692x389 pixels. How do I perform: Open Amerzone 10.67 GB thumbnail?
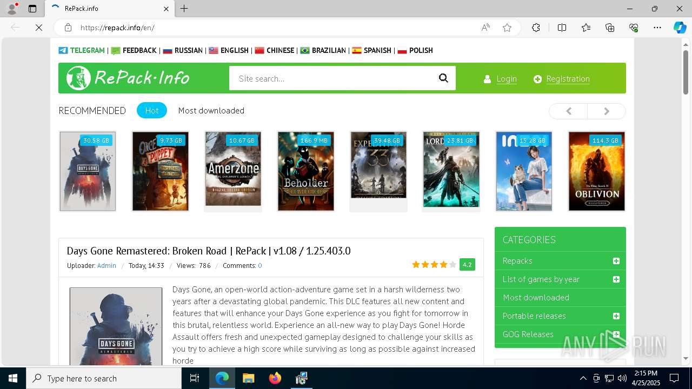pos(233,169)
